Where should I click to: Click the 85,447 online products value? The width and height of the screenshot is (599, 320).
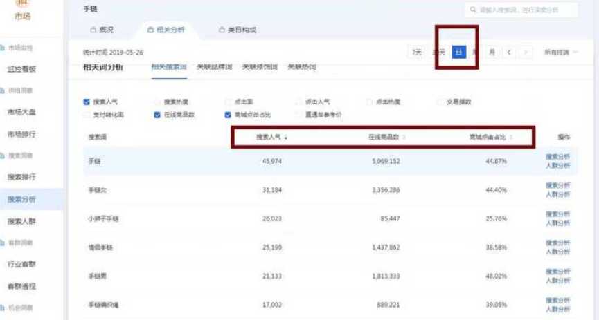click(x=390, y=218)
